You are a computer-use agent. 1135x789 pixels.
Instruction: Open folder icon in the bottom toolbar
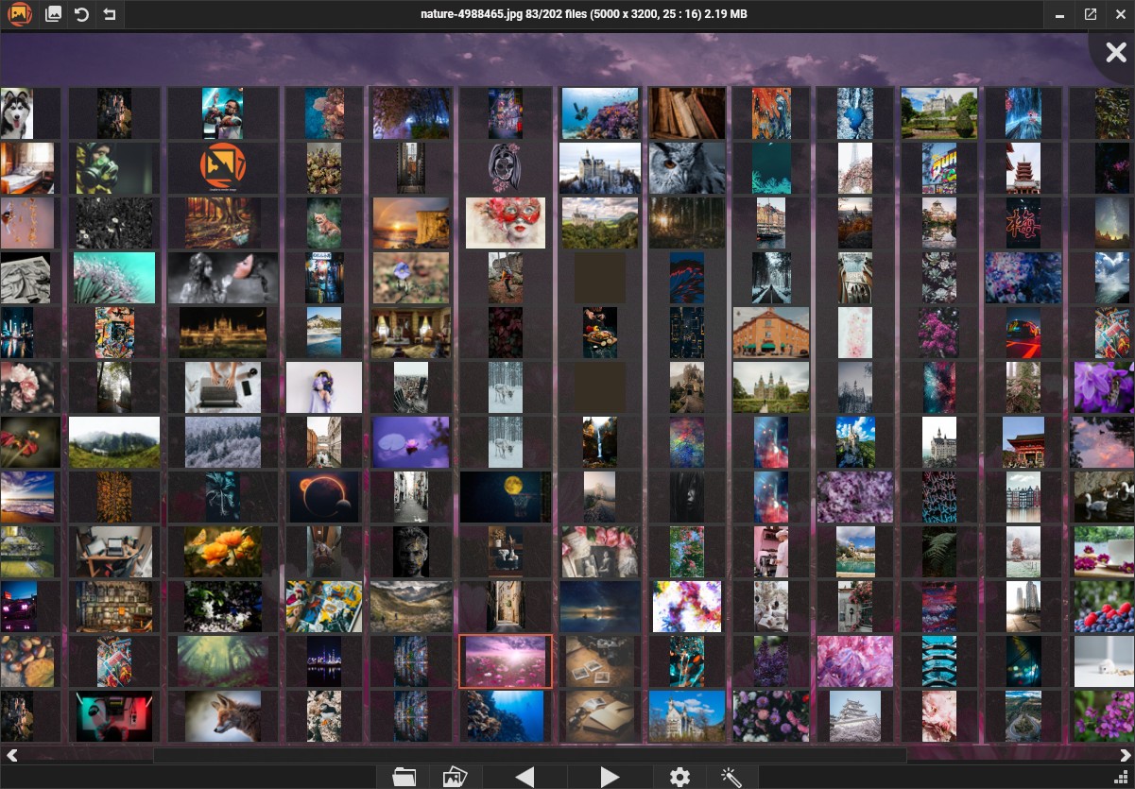404,777
